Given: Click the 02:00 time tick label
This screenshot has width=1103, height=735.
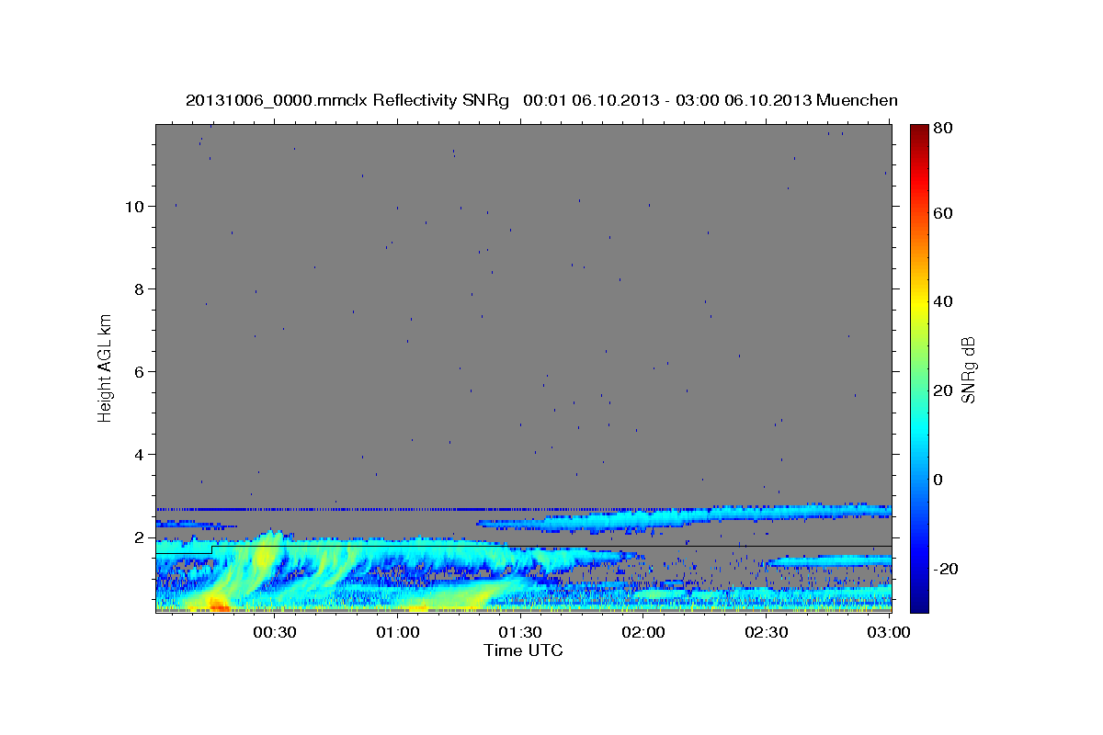Looking at the screenshot, I should pyautogui.click(x=642, y=632).
